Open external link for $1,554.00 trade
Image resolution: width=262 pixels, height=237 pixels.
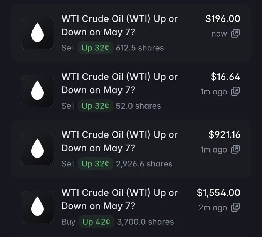235,207
